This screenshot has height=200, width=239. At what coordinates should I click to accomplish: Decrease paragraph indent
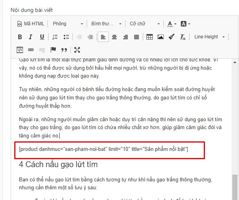pyautogui.click(x=79, y=37)
